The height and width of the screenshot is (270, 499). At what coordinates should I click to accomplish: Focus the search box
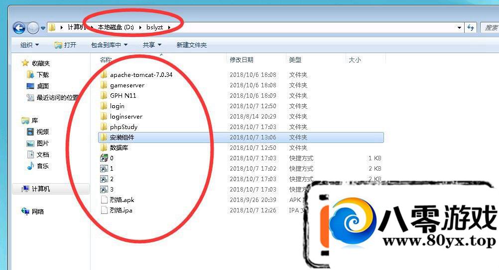pos(490,28)
